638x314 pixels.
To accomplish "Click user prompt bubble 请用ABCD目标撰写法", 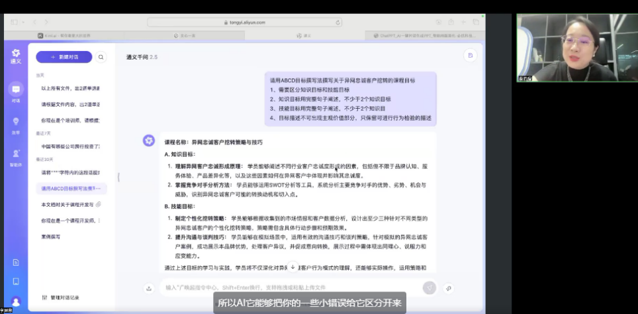I will 350,99.
